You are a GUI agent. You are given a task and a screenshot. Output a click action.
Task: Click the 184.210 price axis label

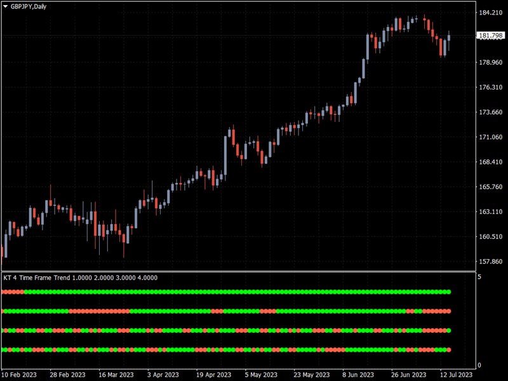490,13
